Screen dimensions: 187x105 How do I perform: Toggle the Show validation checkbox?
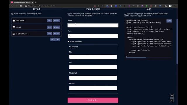[68, 41]
